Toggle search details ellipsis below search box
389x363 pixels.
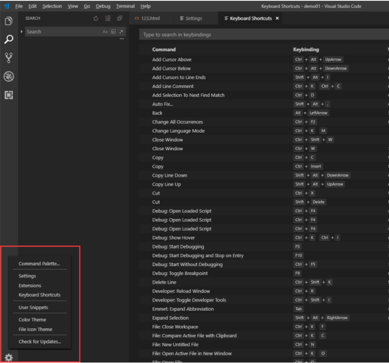[122, 39]
